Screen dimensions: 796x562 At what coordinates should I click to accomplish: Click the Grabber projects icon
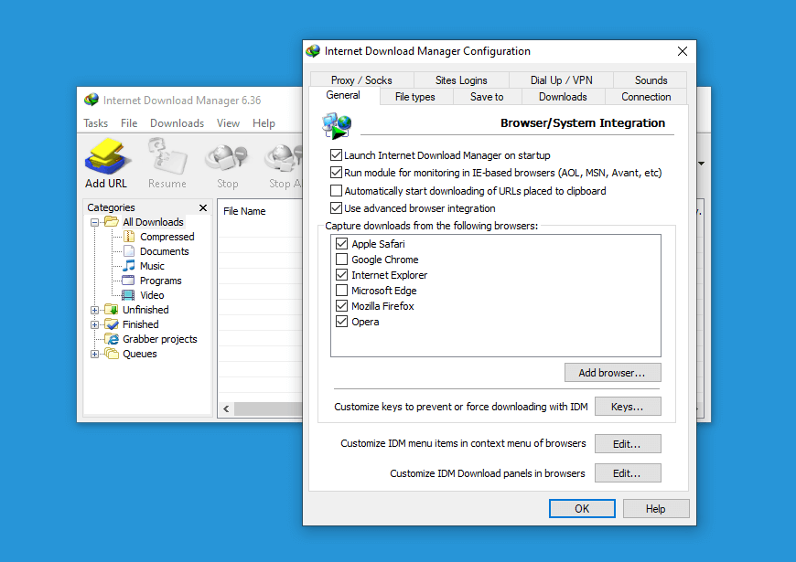112,339
